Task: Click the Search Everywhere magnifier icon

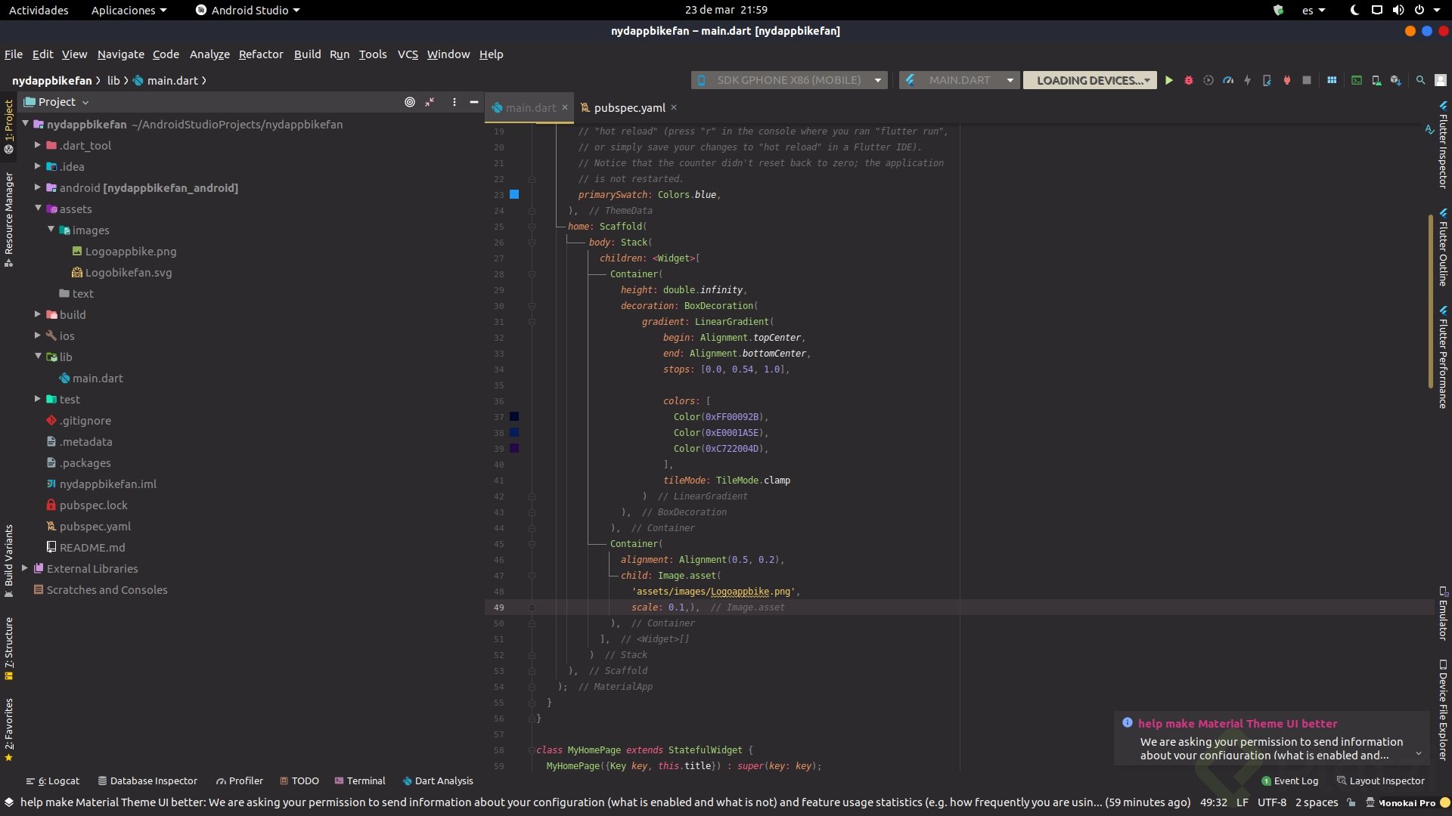Action: [1420, 80]
